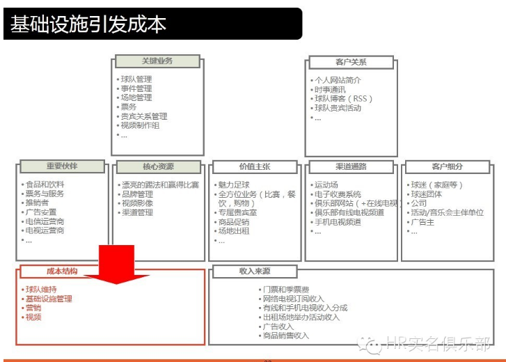
Task: Select the 渠道管理 item
Action: pos(137,212)
